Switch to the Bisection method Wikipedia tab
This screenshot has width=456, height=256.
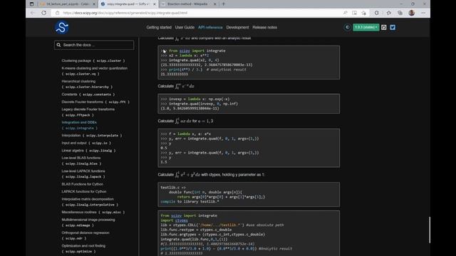188,4
